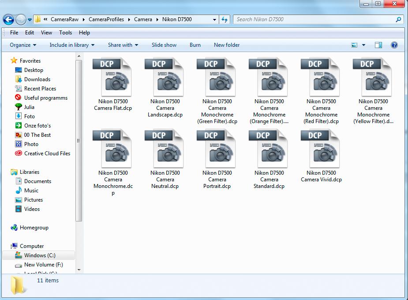408x300 pixels.
Task: Open the File menu
Action: (14, 33)
